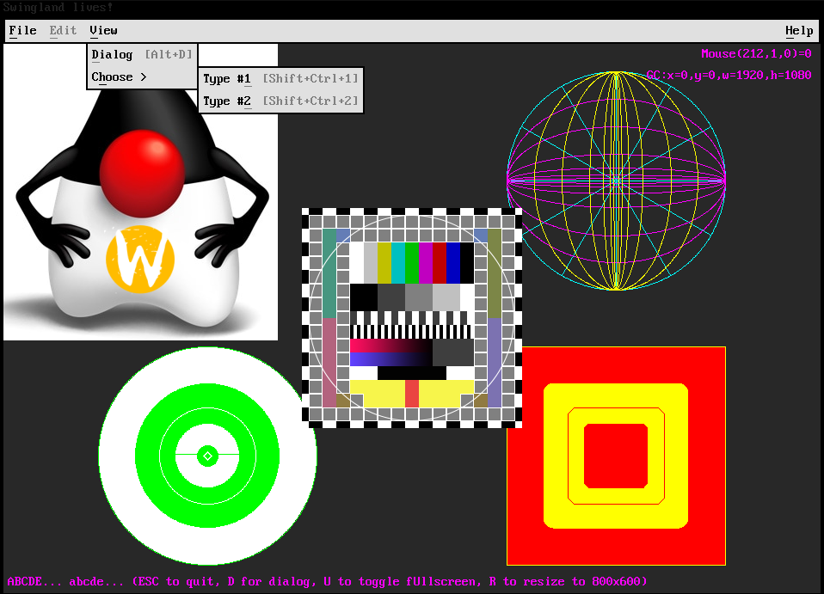This screenshot has height=594, width=824.
Task: Click the magenta color bar in the test pattern
Action: tap(426, 262)
